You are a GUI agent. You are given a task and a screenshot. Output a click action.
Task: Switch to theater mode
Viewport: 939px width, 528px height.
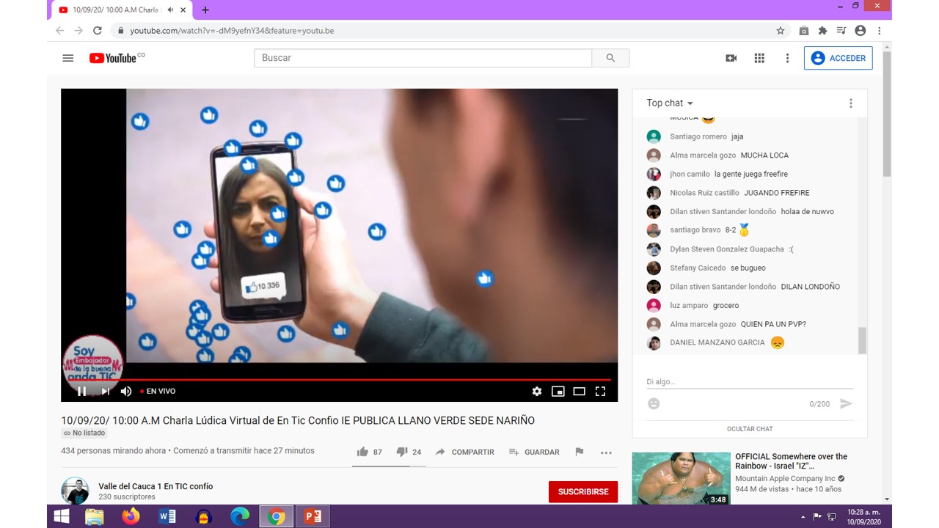579,392
